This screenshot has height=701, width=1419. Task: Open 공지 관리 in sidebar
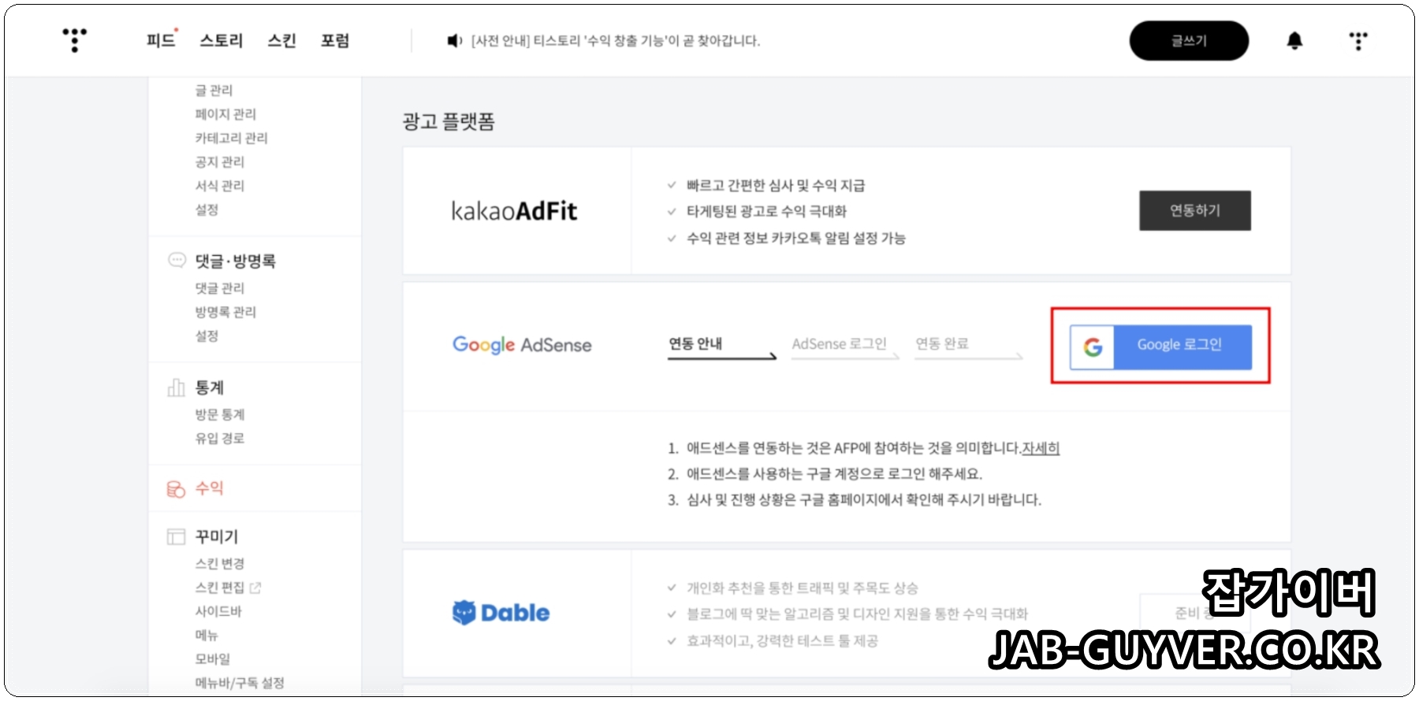[x=220, y=161]
